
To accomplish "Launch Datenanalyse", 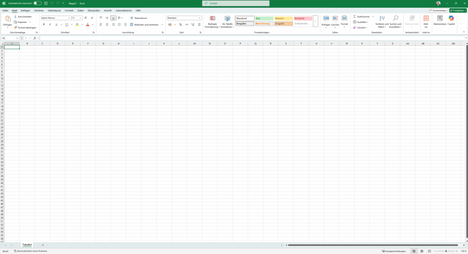I will pyautogui.click(x=440, y=21).
